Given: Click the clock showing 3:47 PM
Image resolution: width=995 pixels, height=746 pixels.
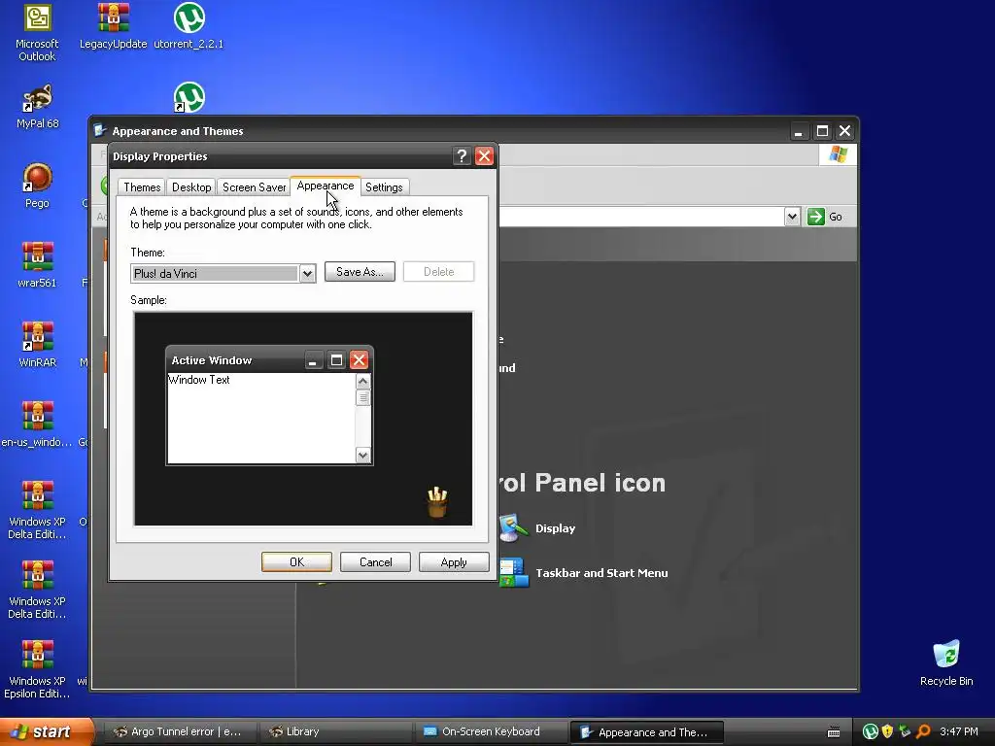Looking at the screenshot, I should [959, 731].
